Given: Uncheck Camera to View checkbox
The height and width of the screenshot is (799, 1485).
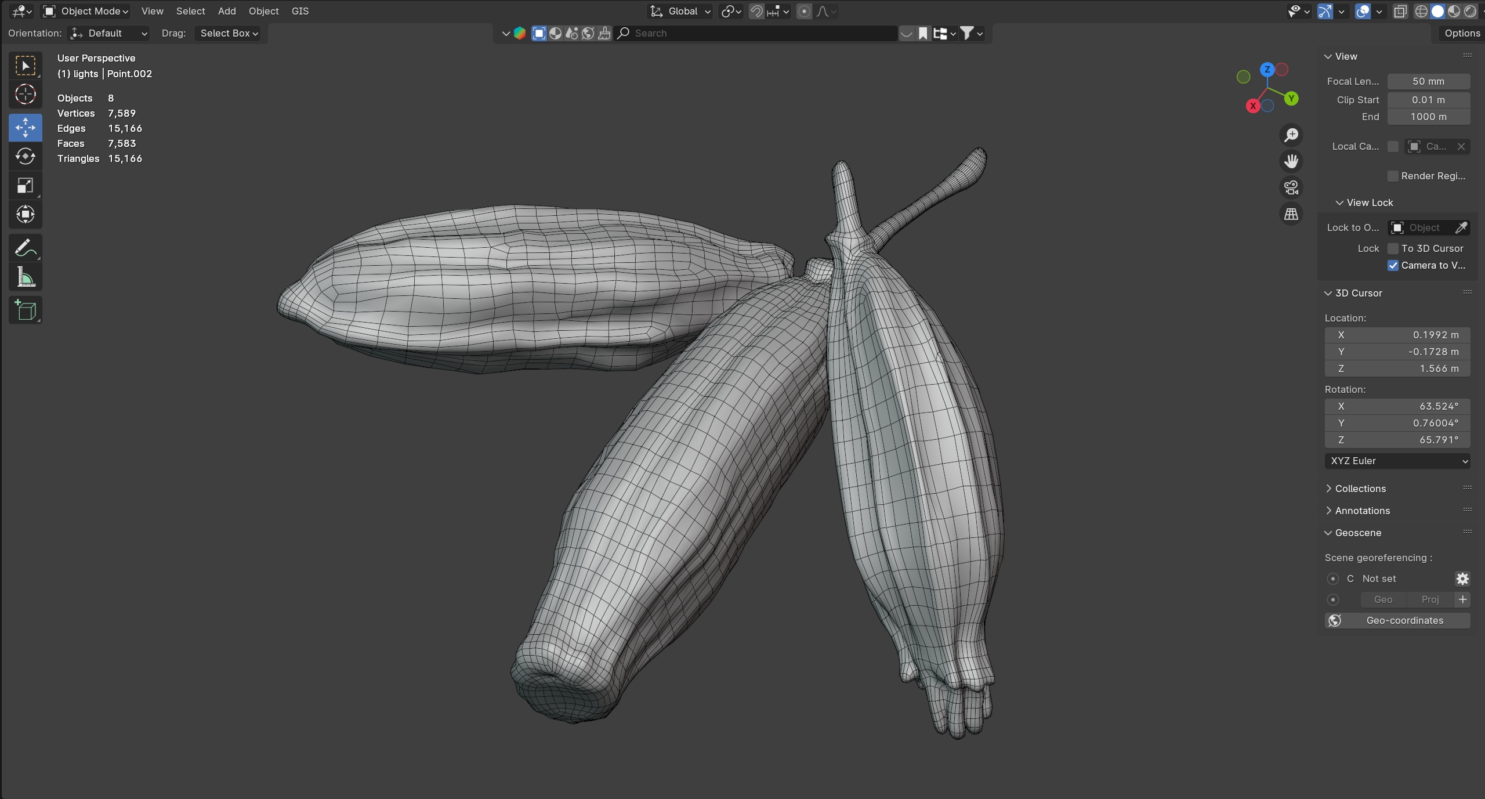Looking at the screenshot, I should coord(1393,265).
